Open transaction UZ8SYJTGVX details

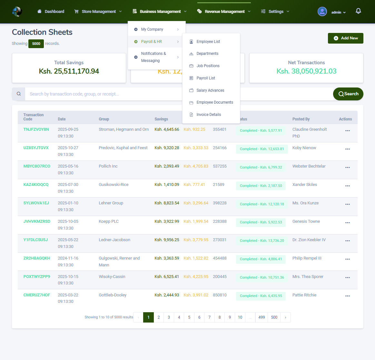coord(36,147)
